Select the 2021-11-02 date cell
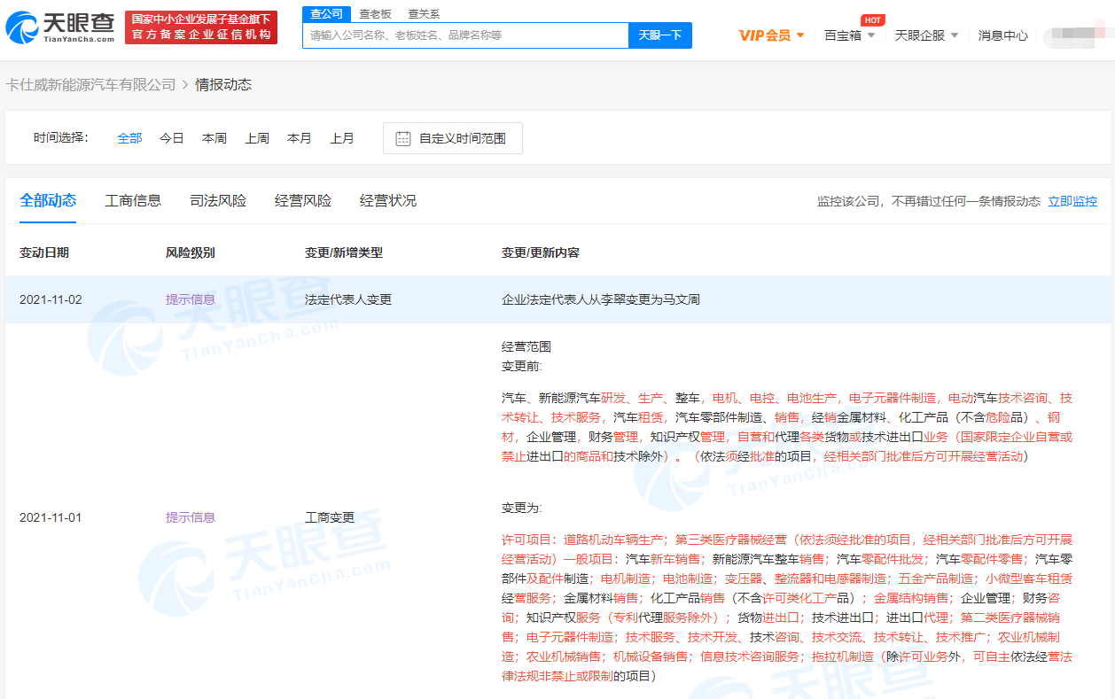The width and height of the screenshot is (1115, 699). [51, 299]
